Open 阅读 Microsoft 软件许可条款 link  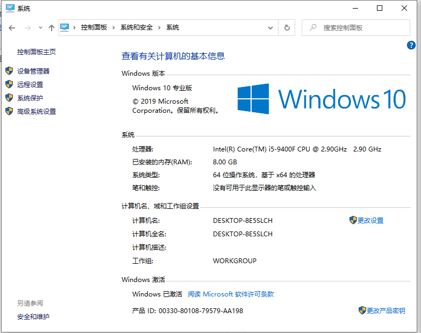(x=231, y=294)
